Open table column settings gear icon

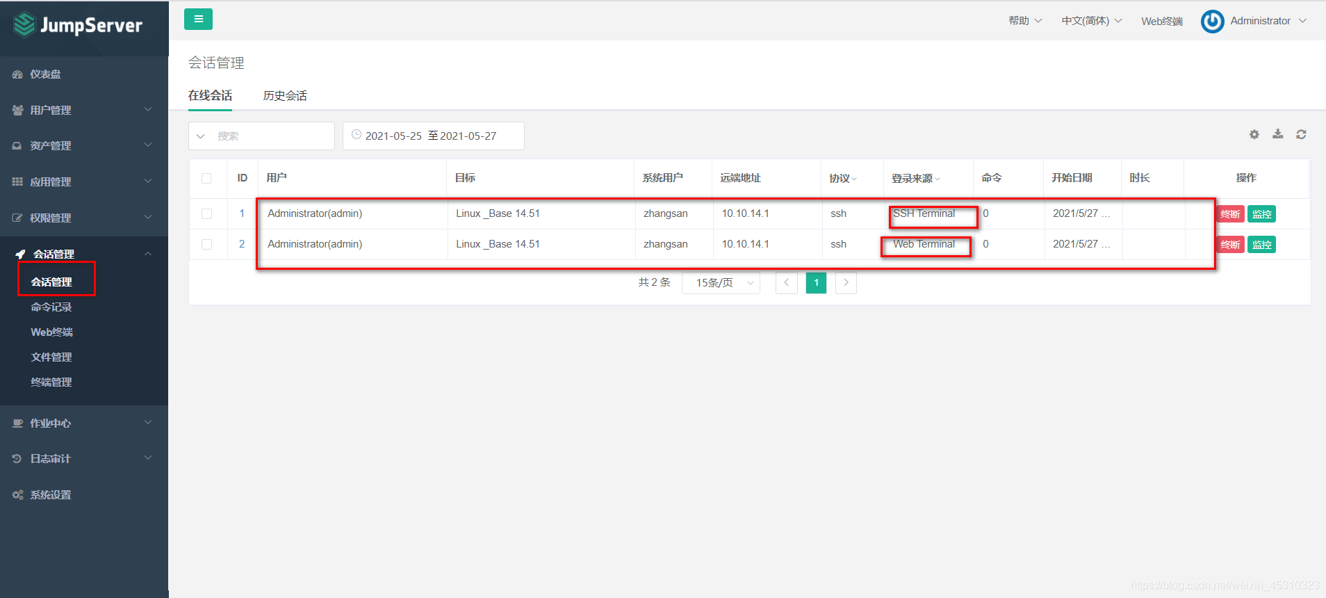[x=1254, y=134]
